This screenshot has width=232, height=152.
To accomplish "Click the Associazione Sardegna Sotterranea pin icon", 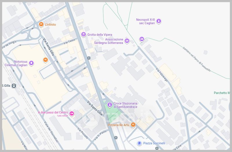I will tap(127, 42).
